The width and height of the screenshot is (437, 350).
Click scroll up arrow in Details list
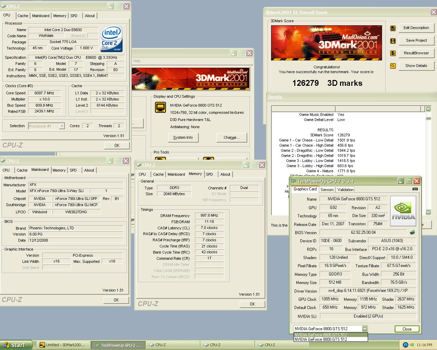click(x=428, y=109)
